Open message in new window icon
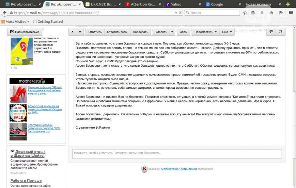 click(281, 32)
